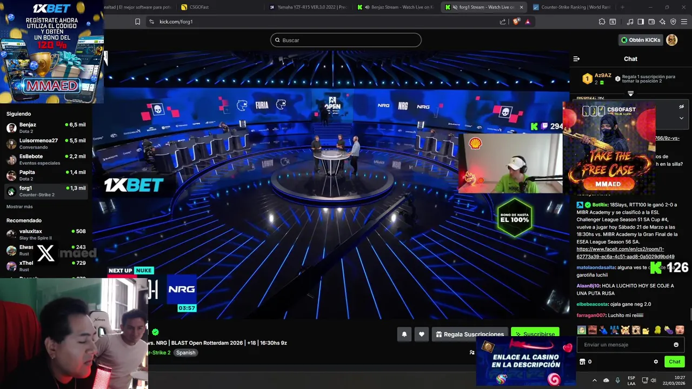Switch ESP LAA keyboard language indicator
Image resolution: width=692 pixels, height=389 pixels.
pyautogui.click(x=631, y=380)
